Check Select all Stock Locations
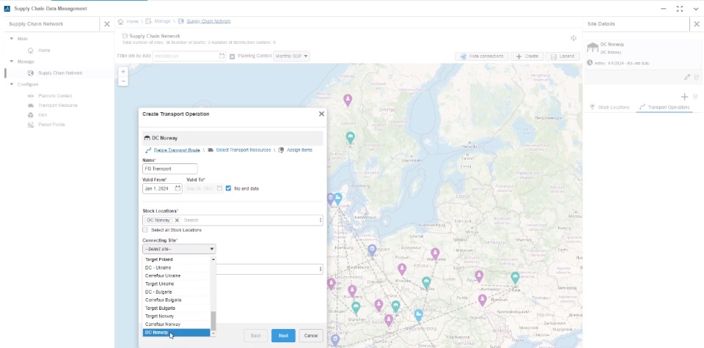Image resolution: width=704 pixels, height=348 pixels. click(x=145, y=230)
